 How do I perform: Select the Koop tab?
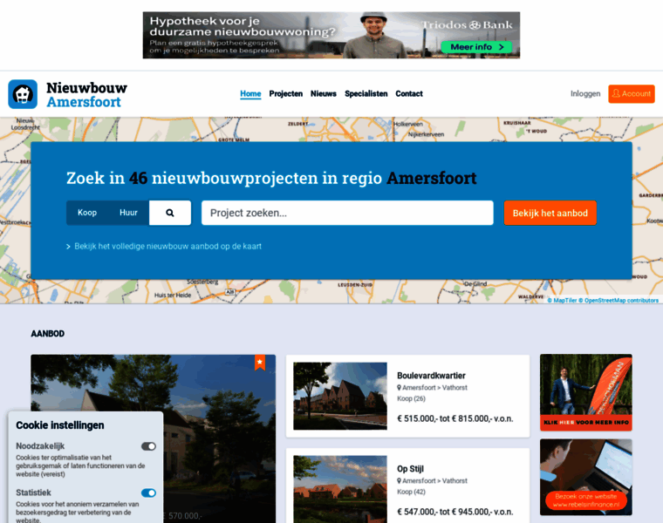tap(87, 213)
